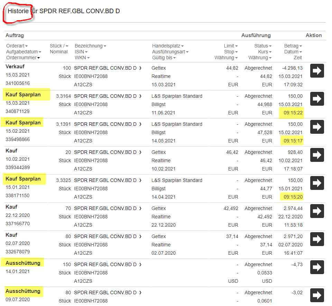Open SPDR link in 150 Stück Ausschüttung row

[x=108, y=265]
